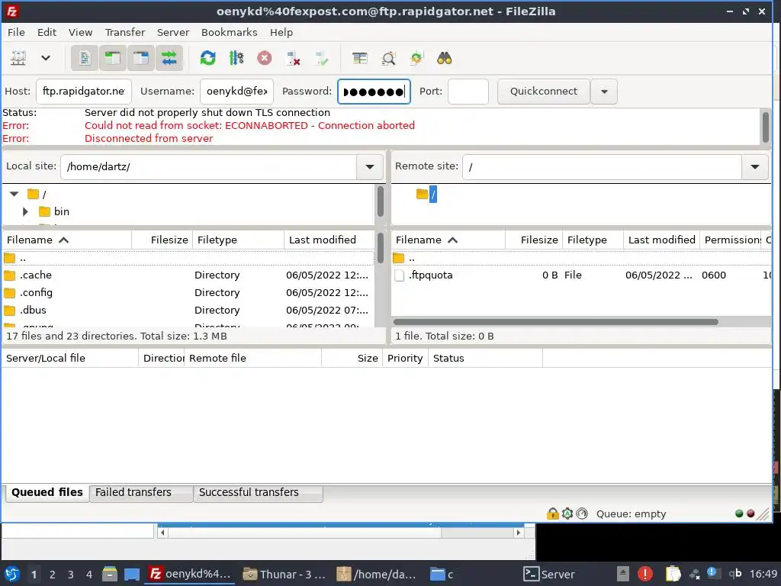Click the message log vertical scrollbar
This screenshot has height=586, width=781.
click(x=766, y=127)
